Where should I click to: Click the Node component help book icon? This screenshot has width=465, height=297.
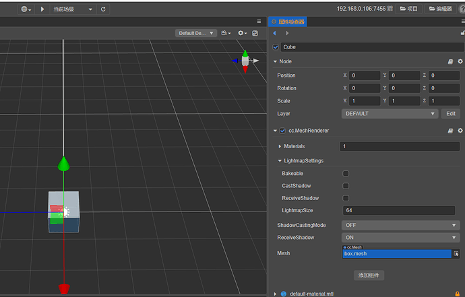[450, 62]
